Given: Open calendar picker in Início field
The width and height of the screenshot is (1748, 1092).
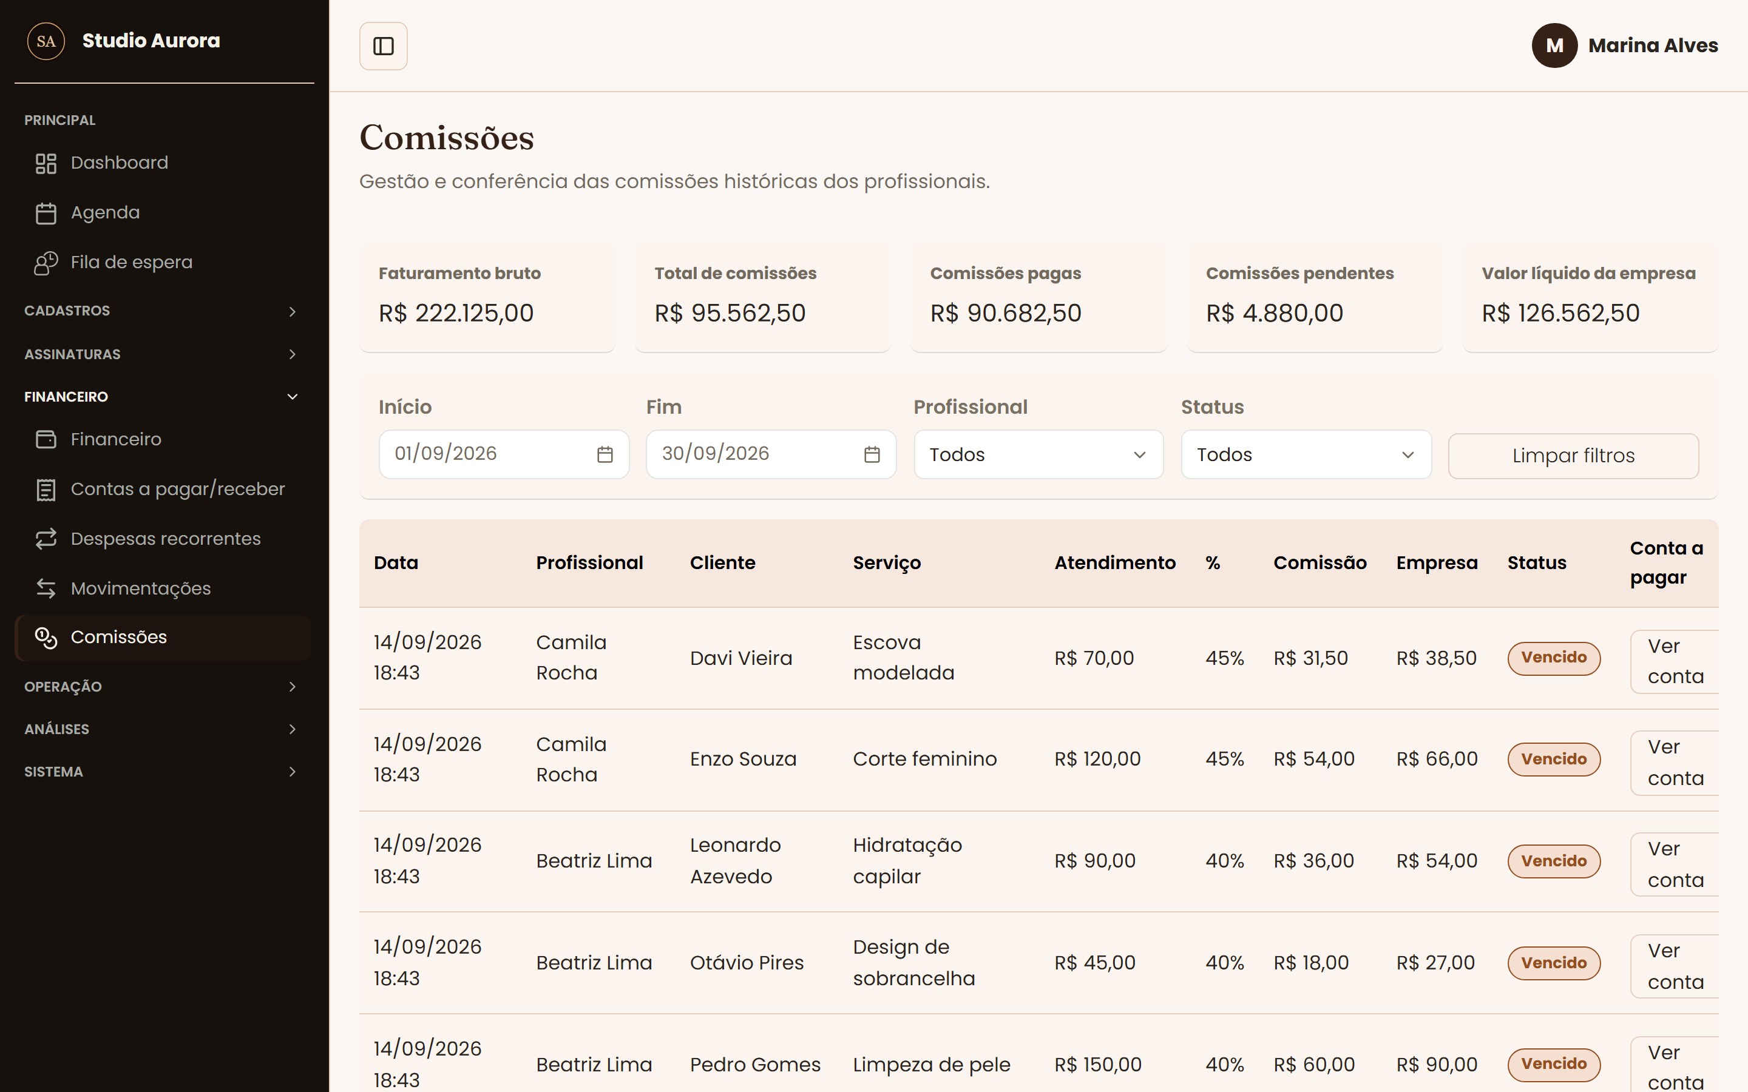Looking at the screenshot, I should pos(605,454).
